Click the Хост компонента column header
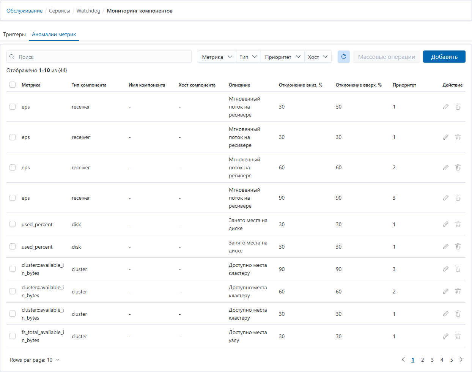Screen dimensions: 472x372 pos(197,85)
